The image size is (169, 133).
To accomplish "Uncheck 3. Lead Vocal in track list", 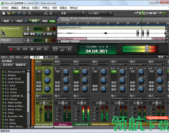I will (x=3, y=79).
